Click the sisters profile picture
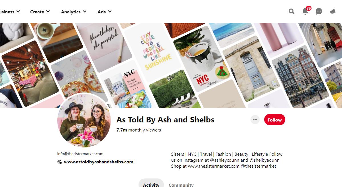 point(84,121)
